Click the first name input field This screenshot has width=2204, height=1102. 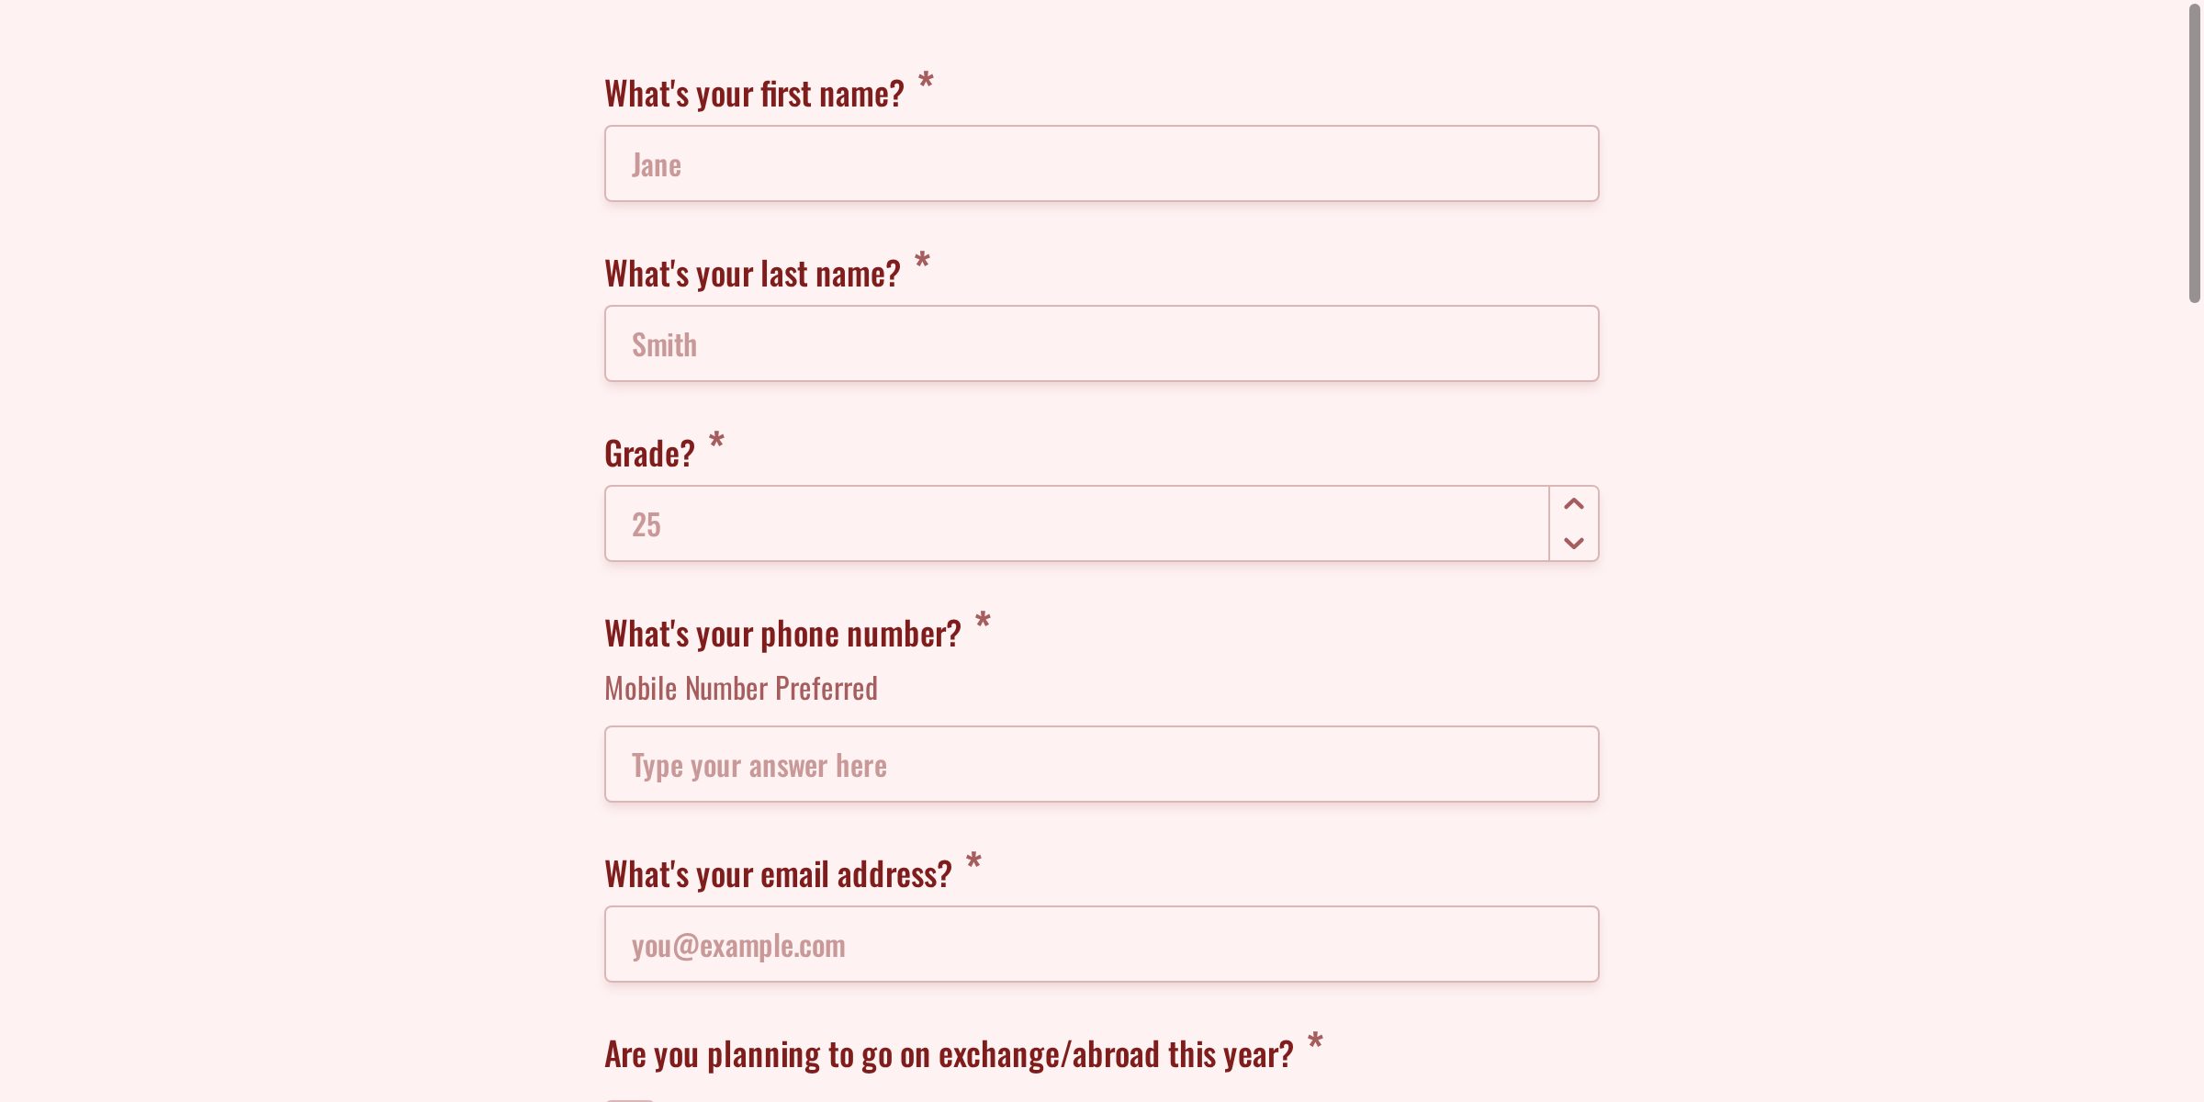1101,164
